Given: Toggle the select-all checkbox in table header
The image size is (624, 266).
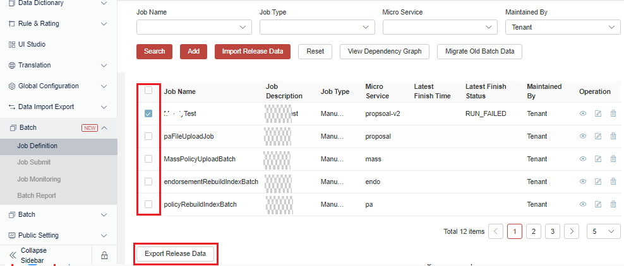Looking at the screenshot, I should pyautogui.click(x=148, y=91).
